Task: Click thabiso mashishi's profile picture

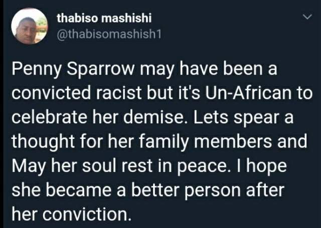Action: coord(30,26)
